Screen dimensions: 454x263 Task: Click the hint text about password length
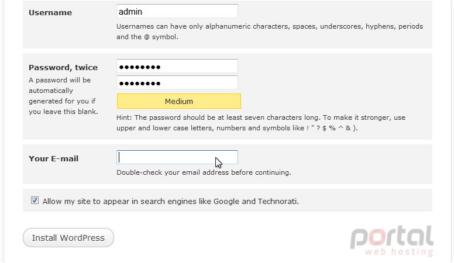click(261, 123)
